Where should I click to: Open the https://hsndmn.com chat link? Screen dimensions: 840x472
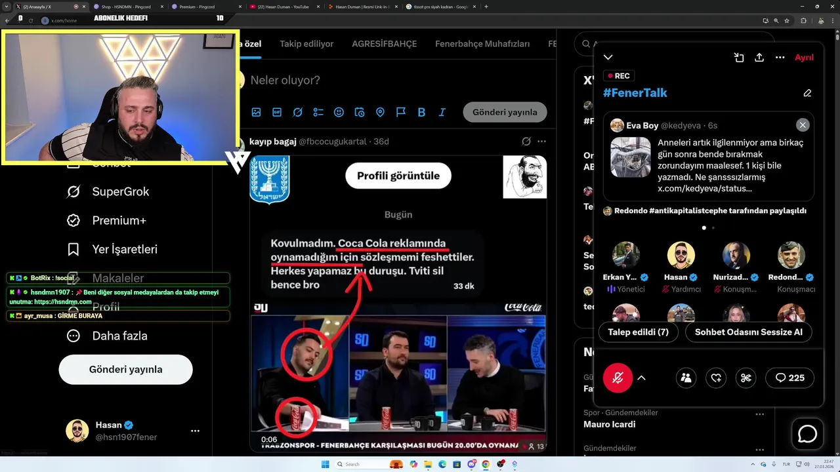(x=63, y=302)
